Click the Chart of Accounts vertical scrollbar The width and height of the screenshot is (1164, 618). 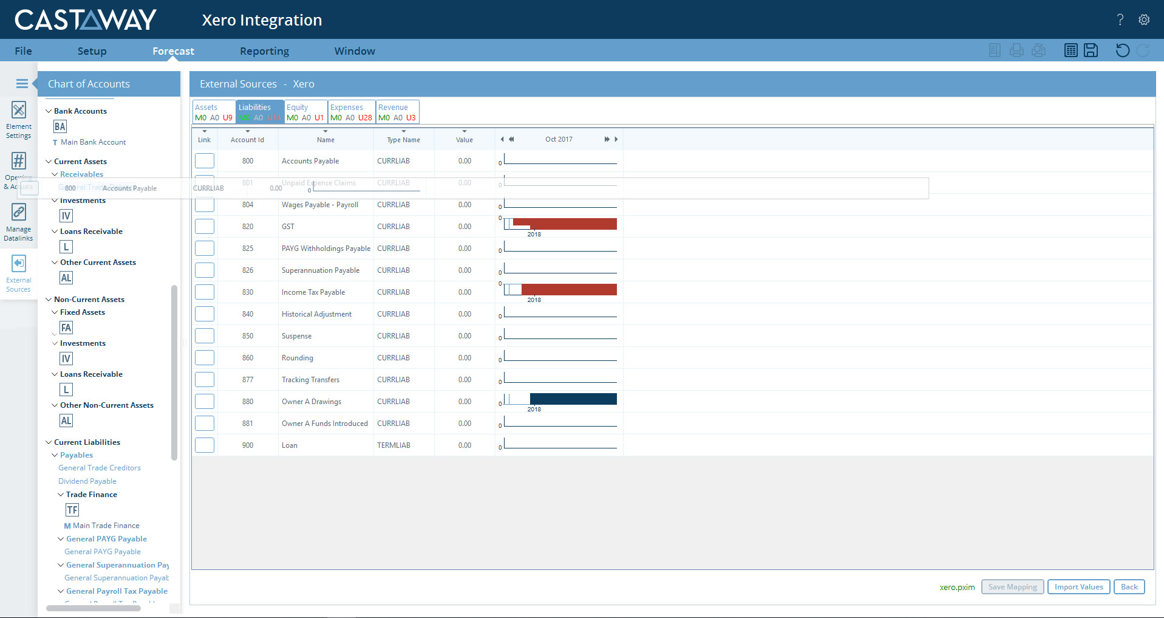[174, 373]
